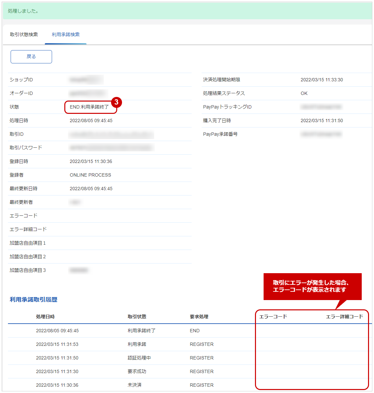374x393 pixels.
Task: Click the 加盟店自由項目 3 label
Action: [28, 270]
